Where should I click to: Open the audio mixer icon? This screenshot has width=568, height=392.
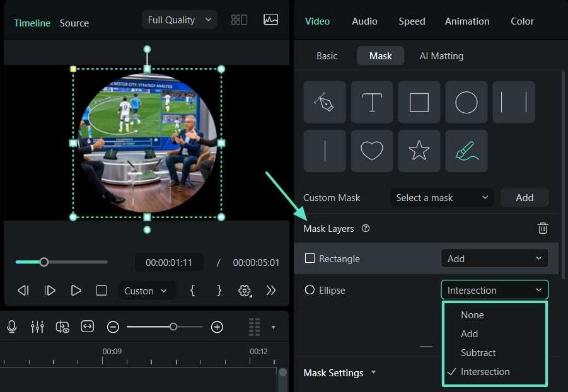click(37, 327)
